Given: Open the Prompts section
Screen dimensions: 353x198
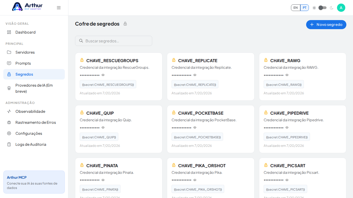Looking at the screenshot, I should (x=34, y=63).
